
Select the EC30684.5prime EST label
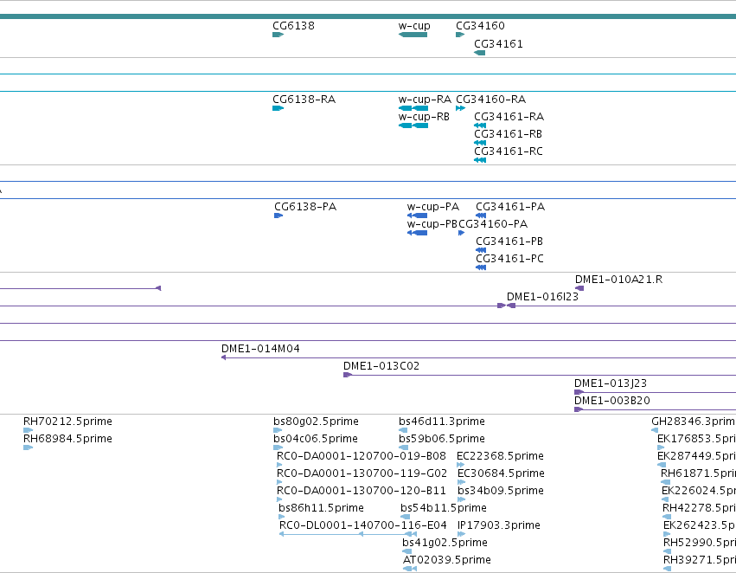point(501,473)
